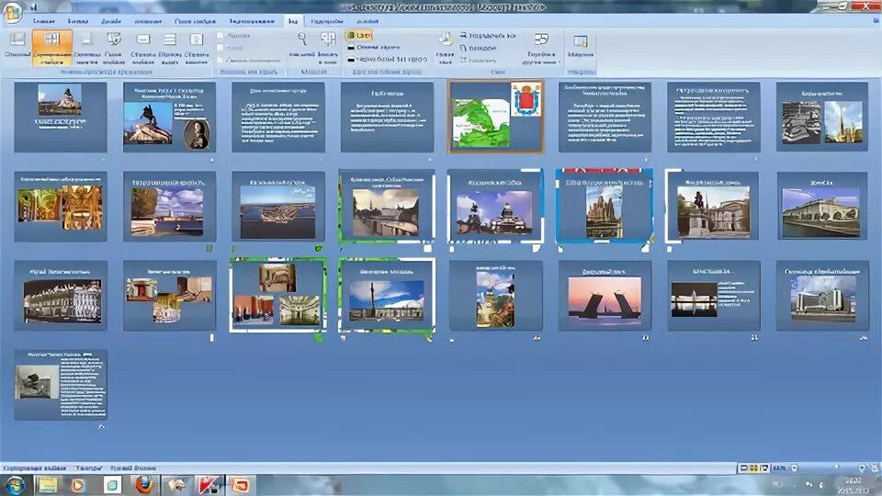Click Move Split (Разделить)

click(x=478, y=60)
